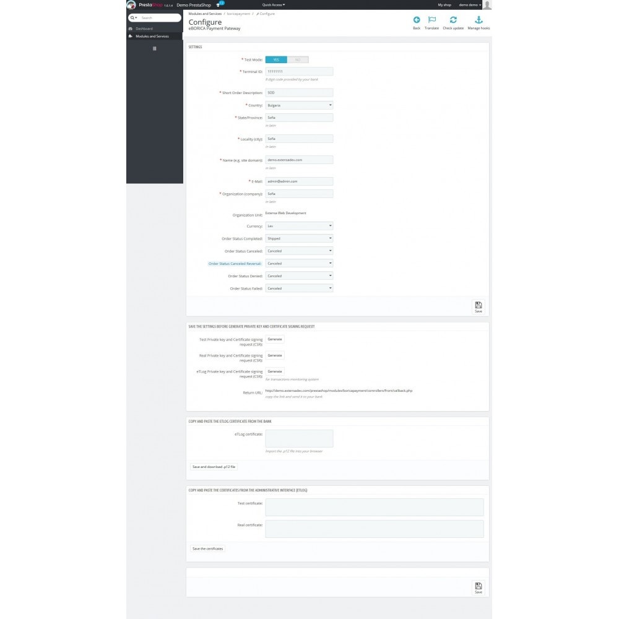Open Order Status Completed dropdown
Viewport: 619px width, 619px height.
pos(299,238)
